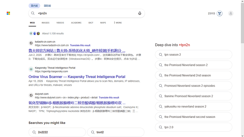Expand the MORE search categories menu
This screenshot has height=137, width=244.
[118, 23]
